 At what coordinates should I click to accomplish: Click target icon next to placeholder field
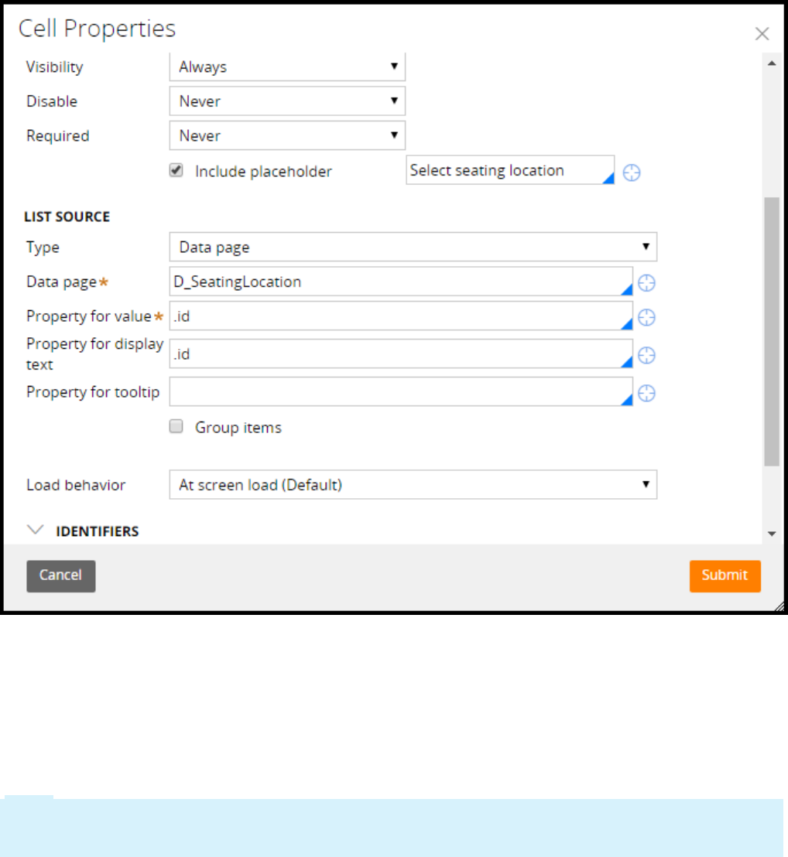[x=632, y=172]
